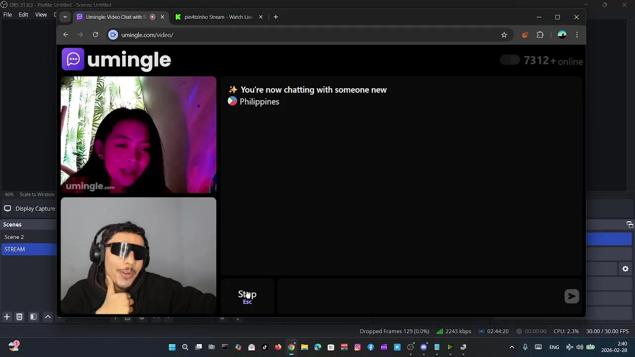Open a new browser tab
Viewport: 635px width, 357px height.
tap(276, 17)
